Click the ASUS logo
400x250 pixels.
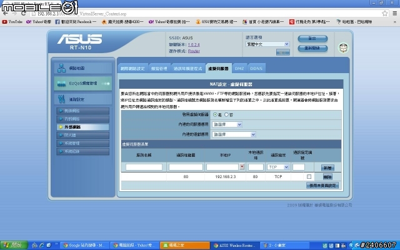pyautogui.click(x=80, y=39)
